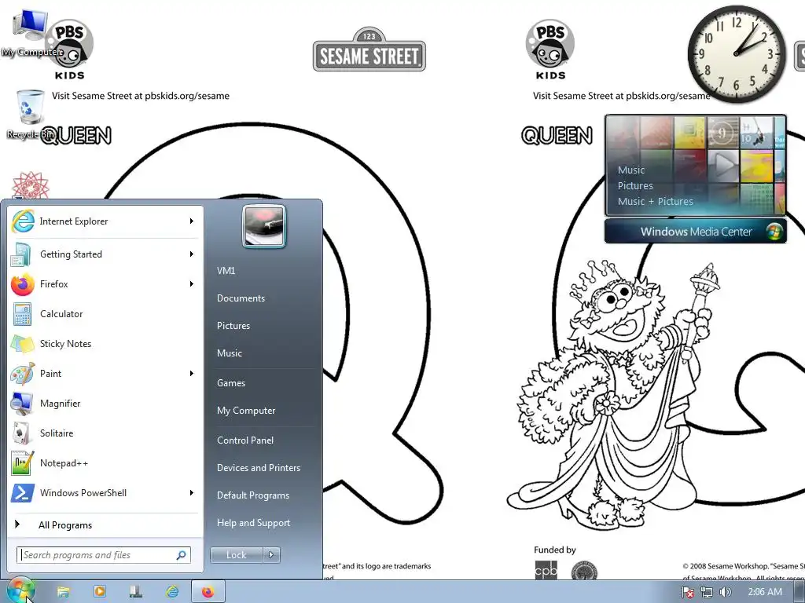
Task: Click the user account picture
Action: [x=264, y=226]
